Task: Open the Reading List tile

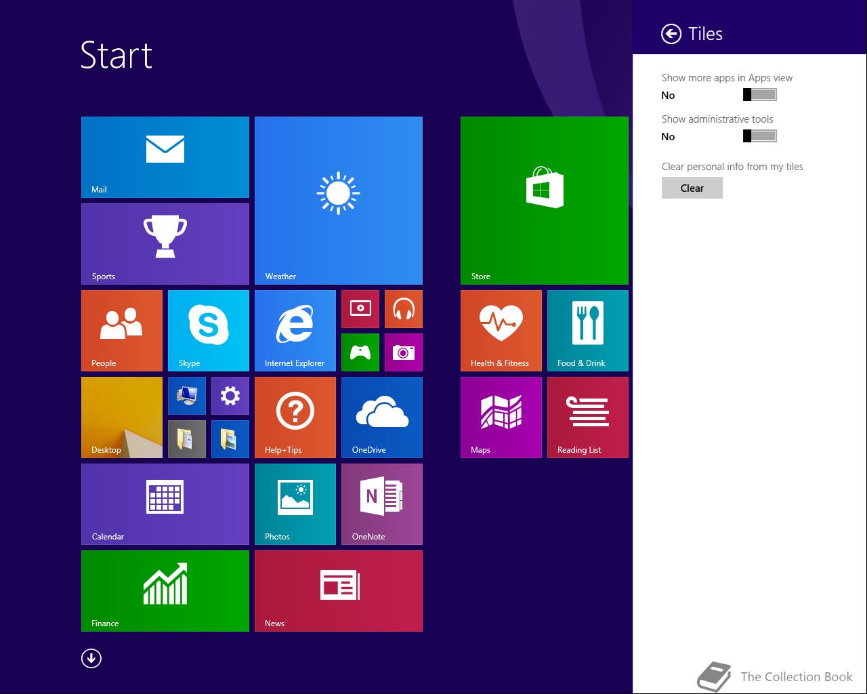Action: (588, 417)
